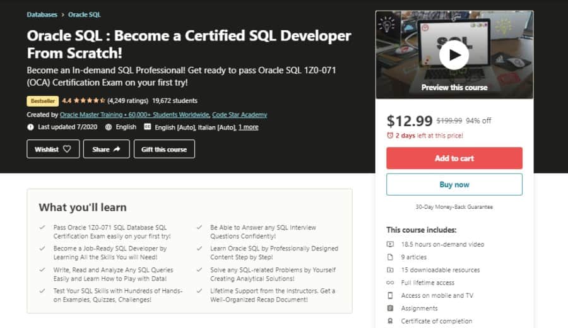Click the Bestseller badge
The image size is (568, 328).
[43, 101]
